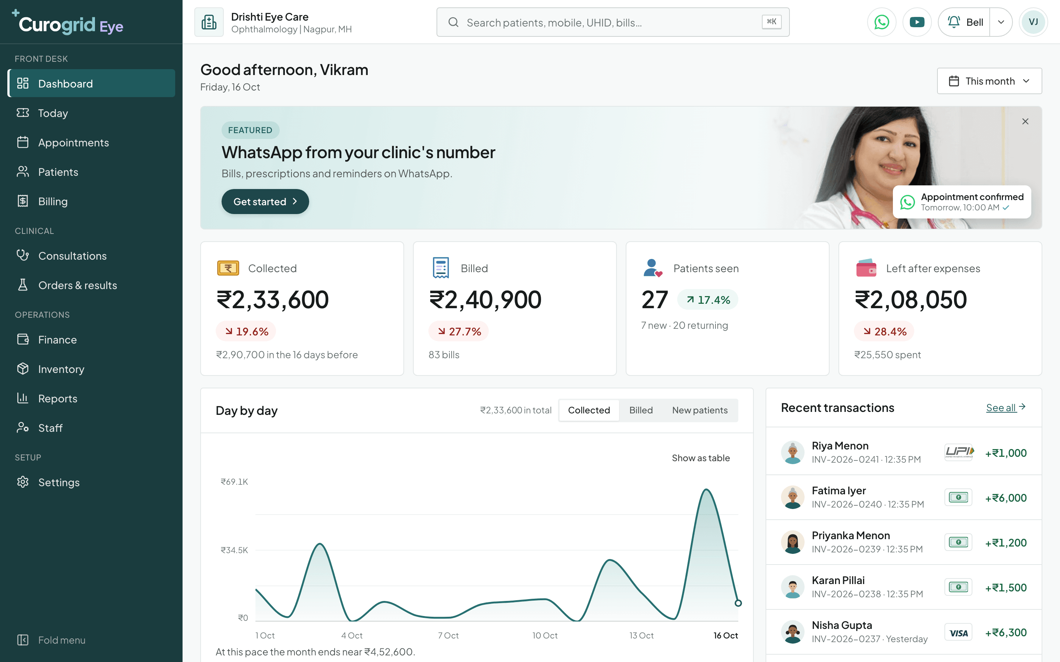This screenshot has width=1060, height=662.
Task: Click the YouTube video icon
Action: 917,22
